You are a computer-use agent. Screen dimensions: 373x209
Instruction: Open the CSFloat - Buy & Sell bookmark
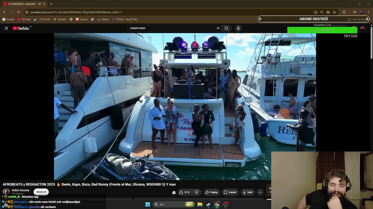coord(125,19)
